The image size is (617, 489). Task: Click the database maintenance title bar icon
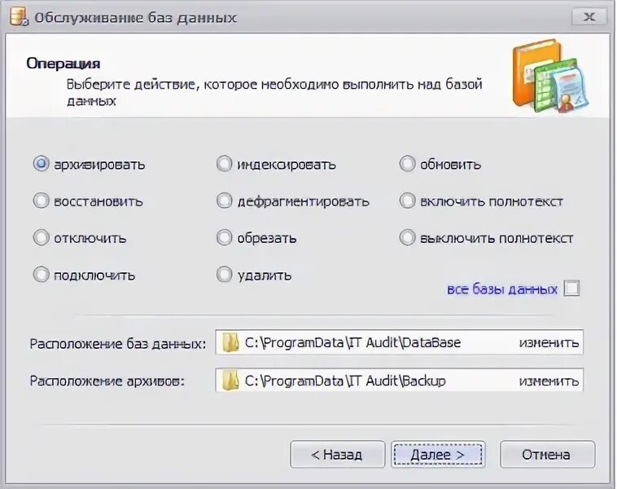tap(19, 17)
